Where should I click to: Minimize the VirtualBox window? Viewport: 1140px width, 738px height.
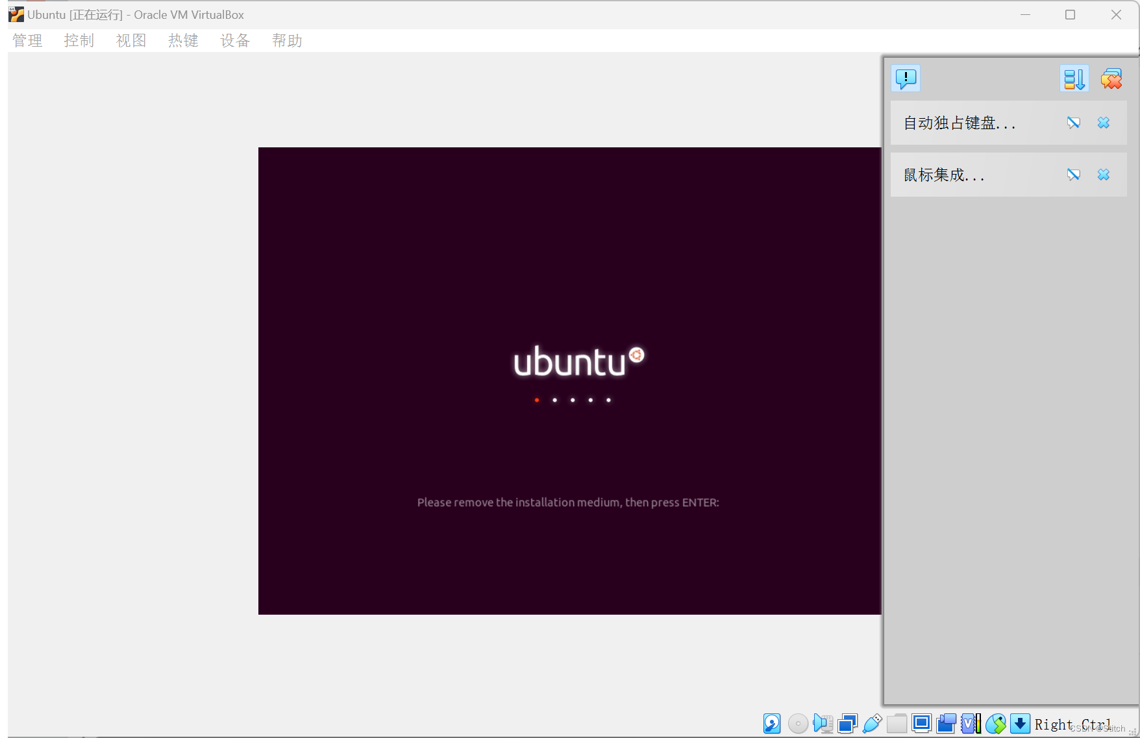click(1026, 14)
